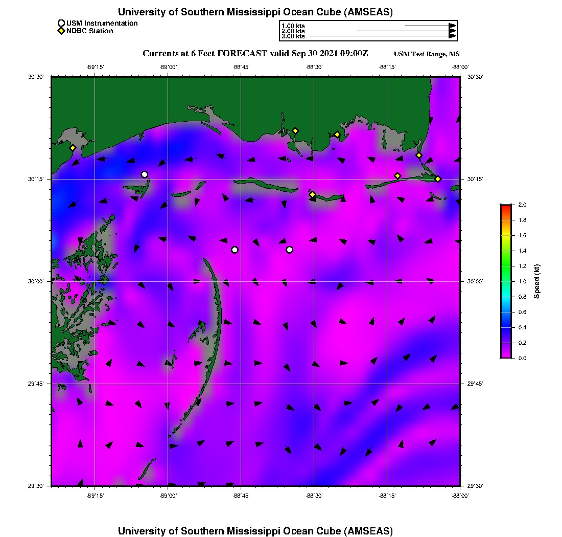Click the northernmost NDBC station diamond marker
This screenshot has height=537, width=562.
(295, 130)
